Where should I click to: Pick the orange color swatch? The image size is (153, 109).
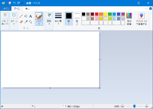(101, 14)
